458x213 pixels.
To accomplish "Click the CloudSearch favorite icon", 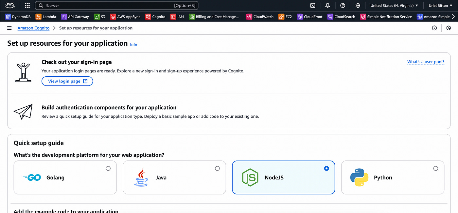I will tap(330, 17).
